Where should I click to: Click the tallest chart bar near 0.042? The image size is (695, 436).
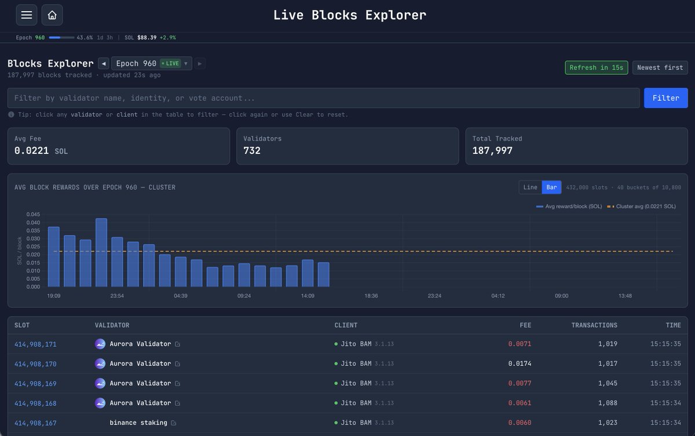click(101, 252)
